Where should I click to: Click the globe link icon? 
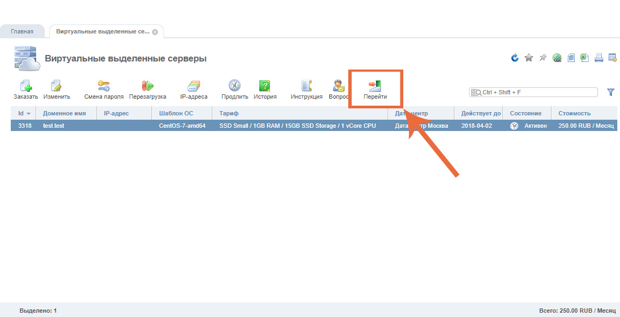(x=557, y=58)
